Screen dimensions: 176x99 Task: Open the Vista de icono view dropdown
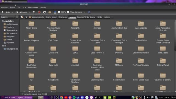78,12
